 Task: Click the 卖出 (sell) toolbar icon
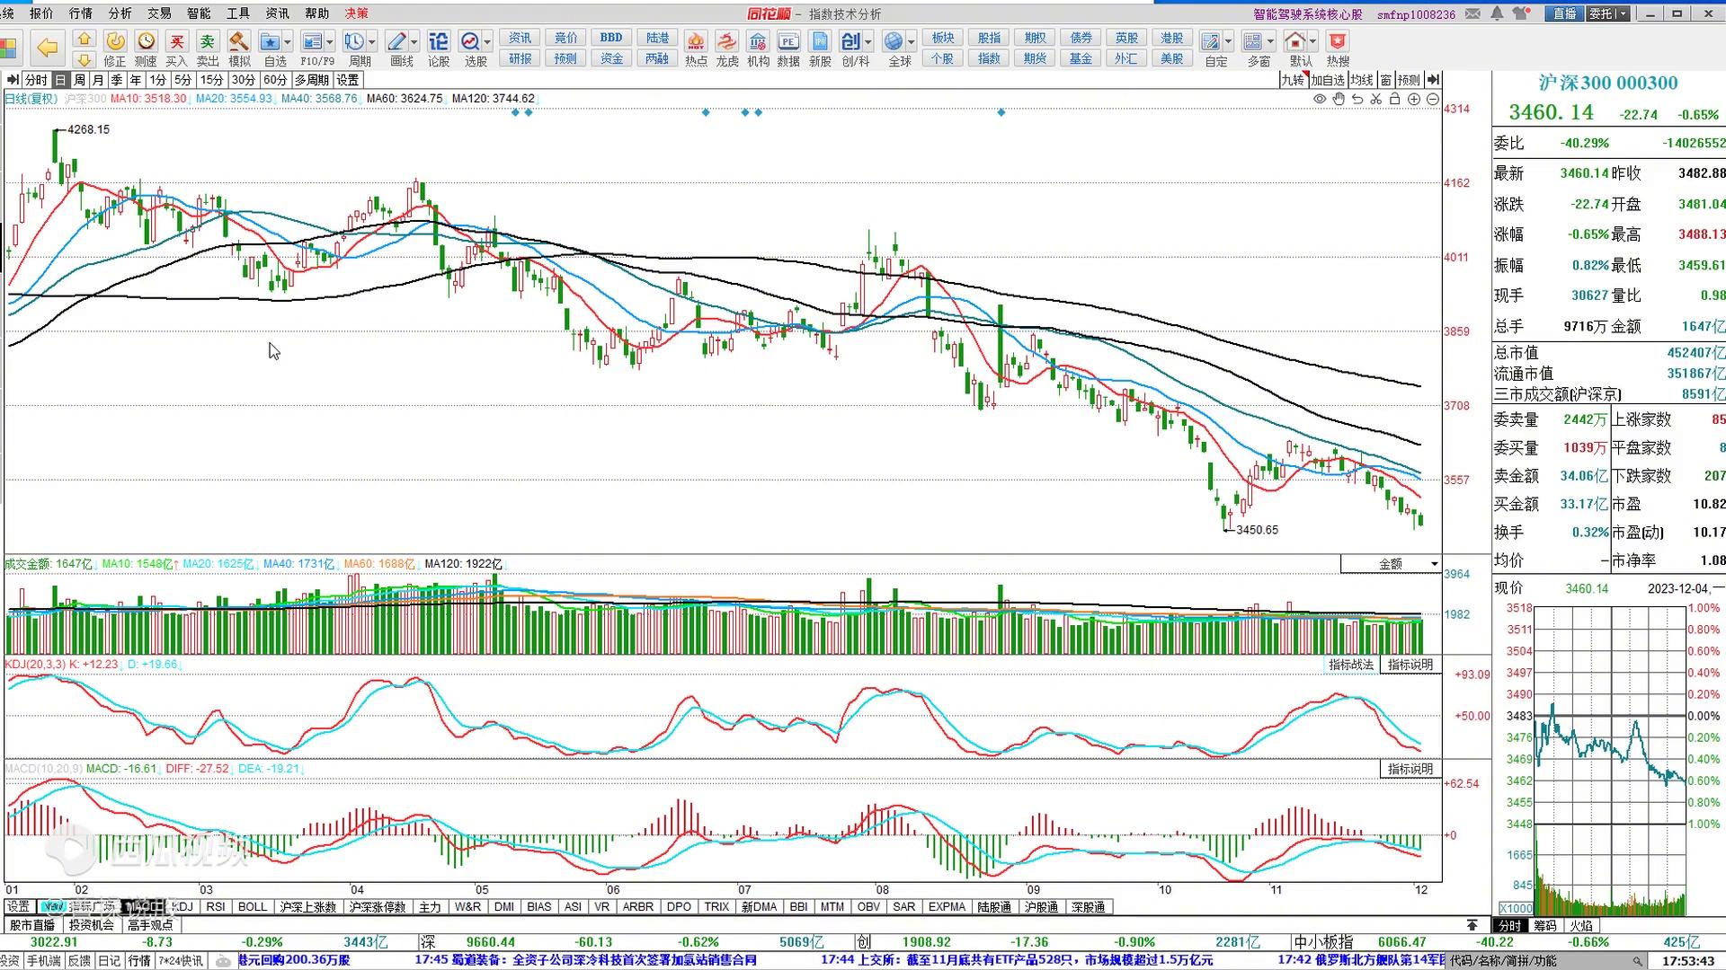tap(208, 42)
